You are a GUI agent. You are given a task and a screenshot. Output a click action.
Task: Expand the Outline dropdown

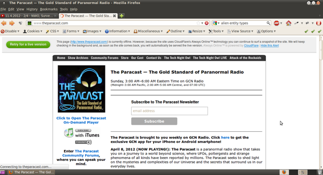(175, 31)
